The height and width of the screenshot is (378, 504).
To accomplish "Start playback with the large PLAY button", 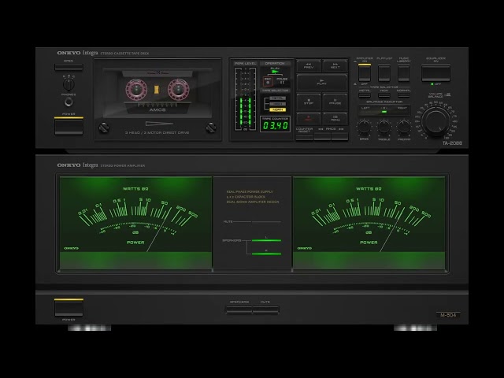I will (322, 82).
